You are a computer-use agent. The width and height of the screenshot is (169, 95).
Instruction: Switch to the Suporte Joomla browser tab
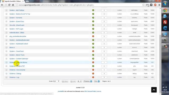click(x=13, y=1)
